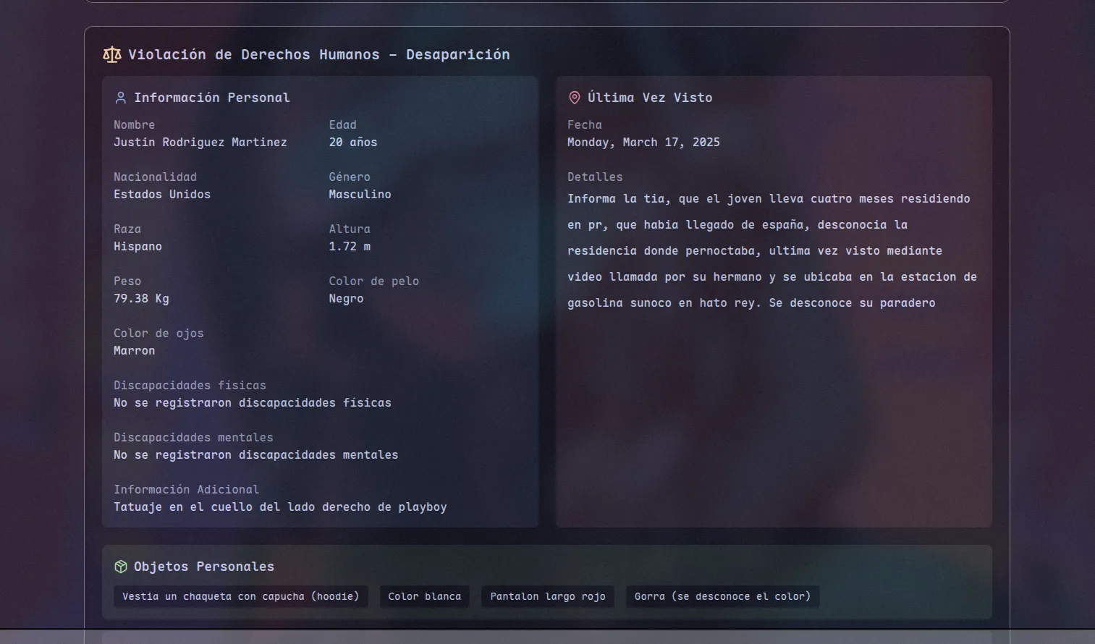Click the "Objetos Personales" section heading
This screenshot has width=1095, height=644.
[203, 567]
